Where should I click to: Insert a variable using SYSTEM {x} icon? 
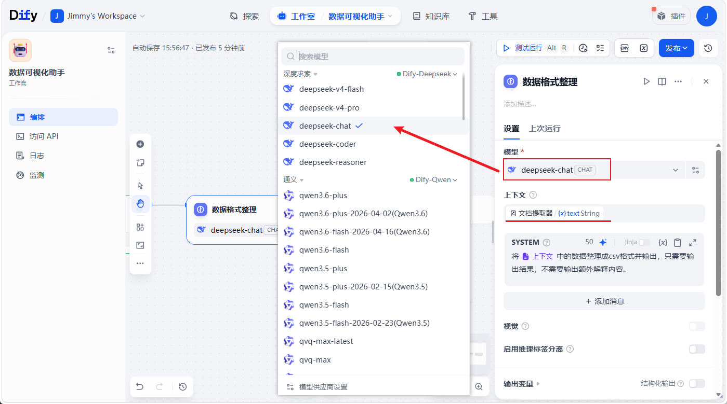663,242
